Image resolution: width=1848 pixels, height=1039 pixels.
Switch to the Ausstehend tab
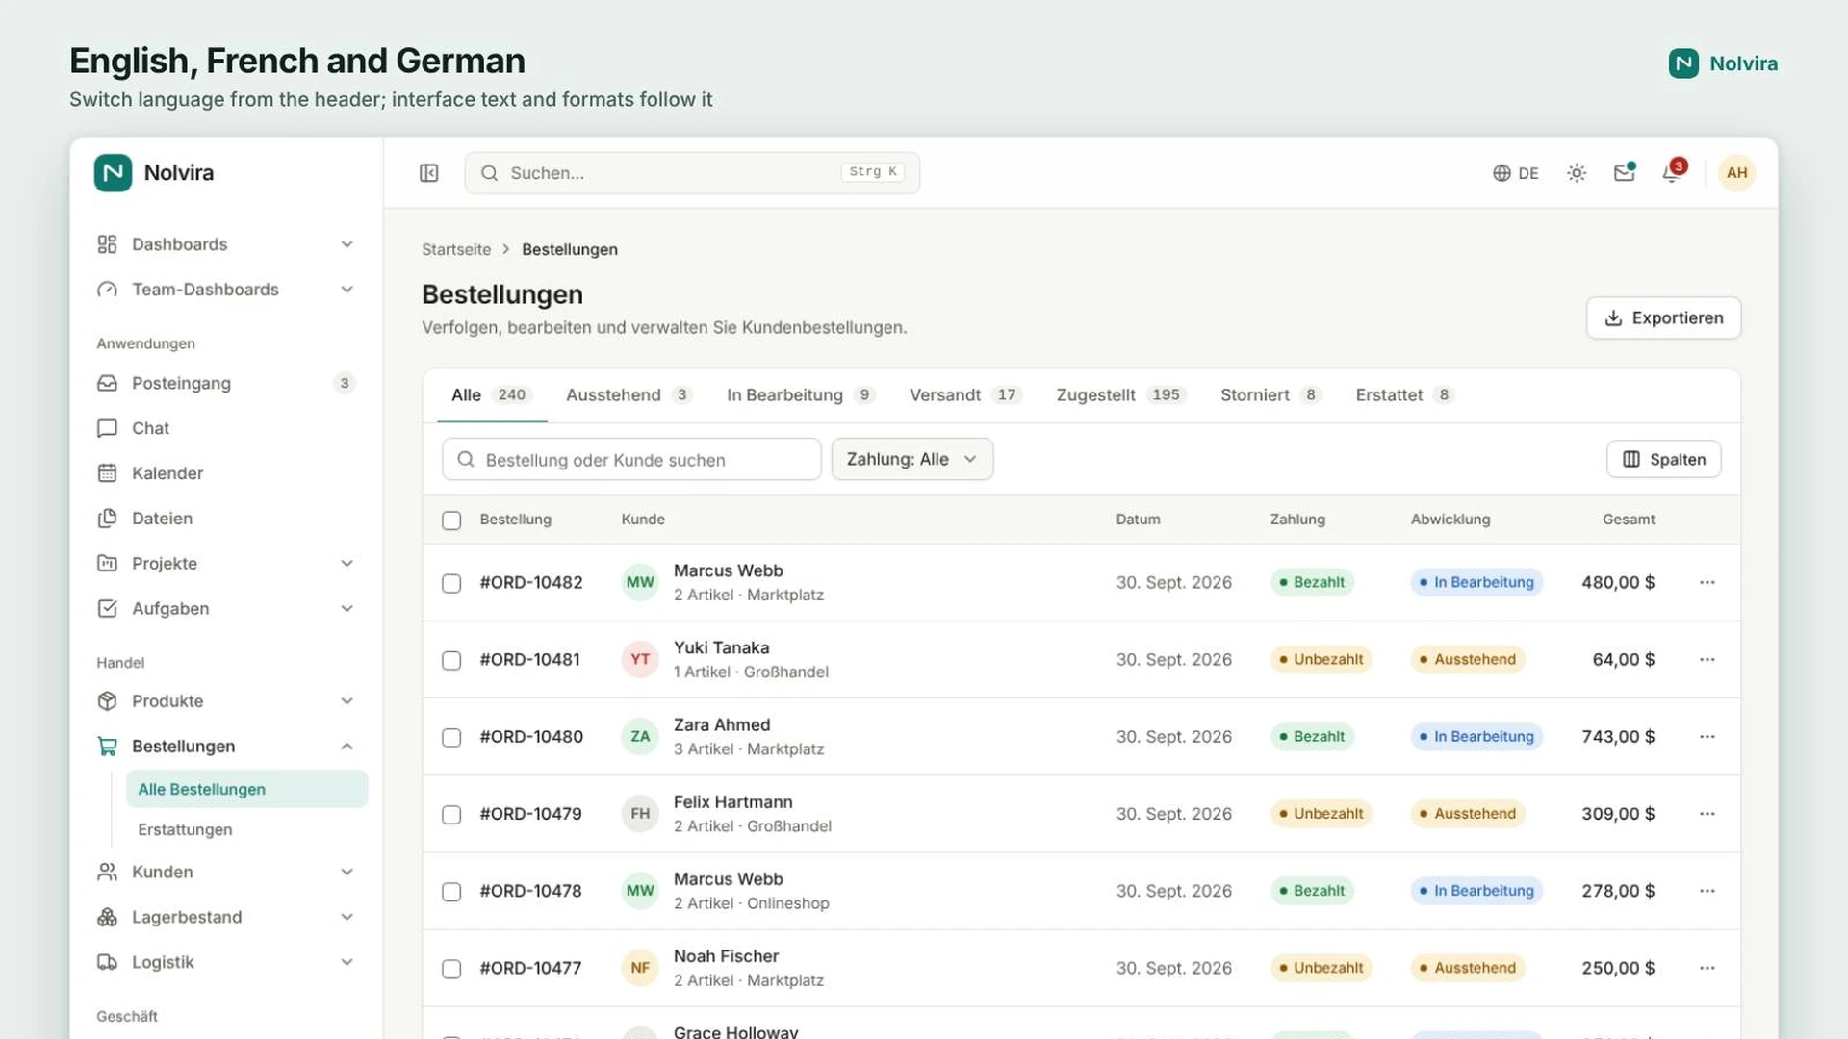629,395
